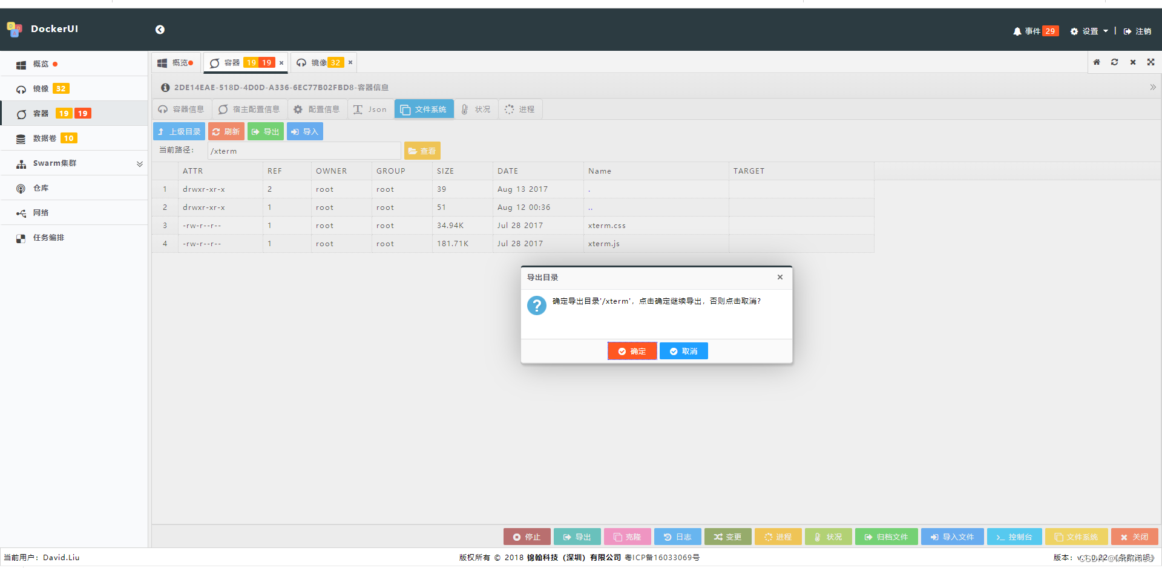Click the 导入 button in file toolbar

305,131
